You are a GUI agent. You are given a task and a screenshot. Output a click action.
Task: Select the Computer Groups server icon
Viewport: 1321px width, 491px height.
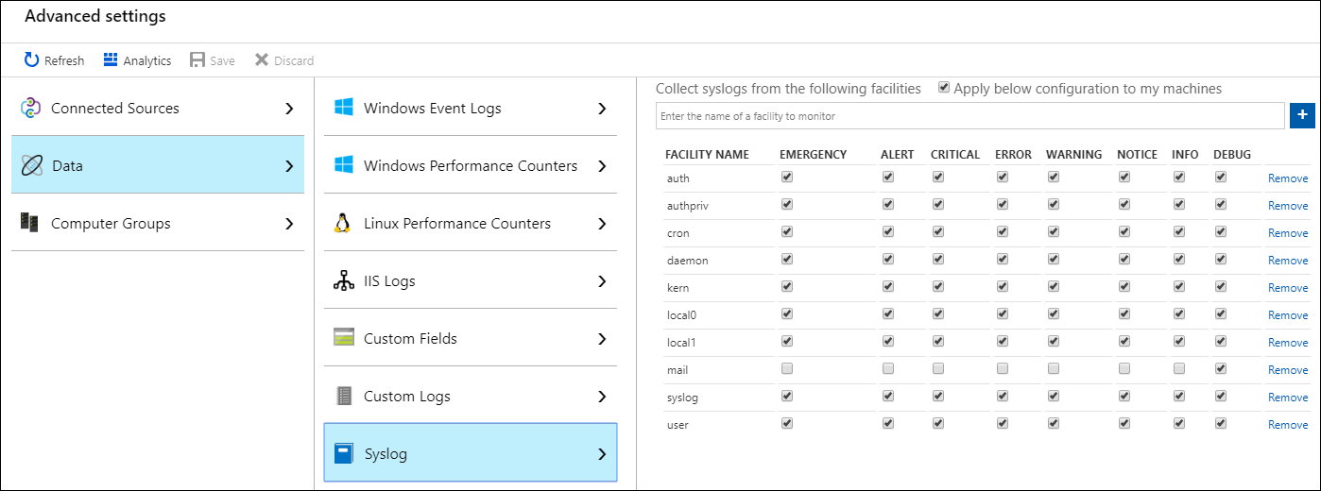point(29,223)
